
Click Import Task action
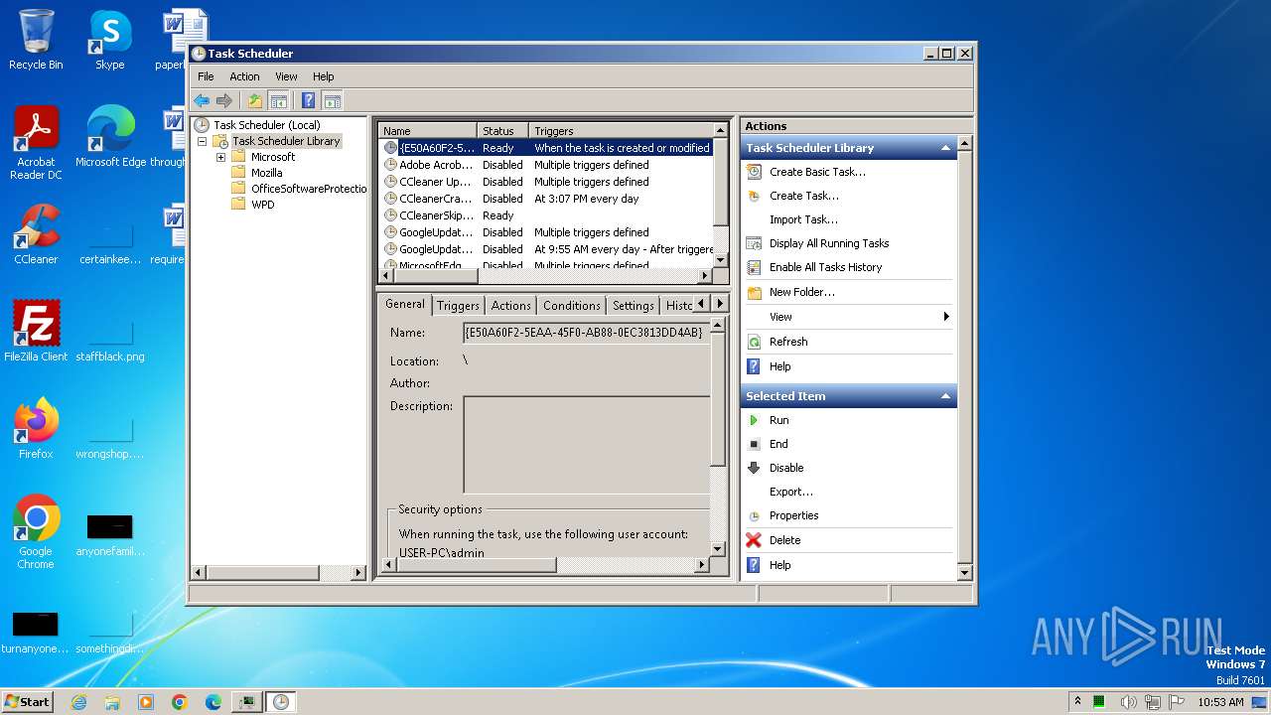tap(803, 219)
